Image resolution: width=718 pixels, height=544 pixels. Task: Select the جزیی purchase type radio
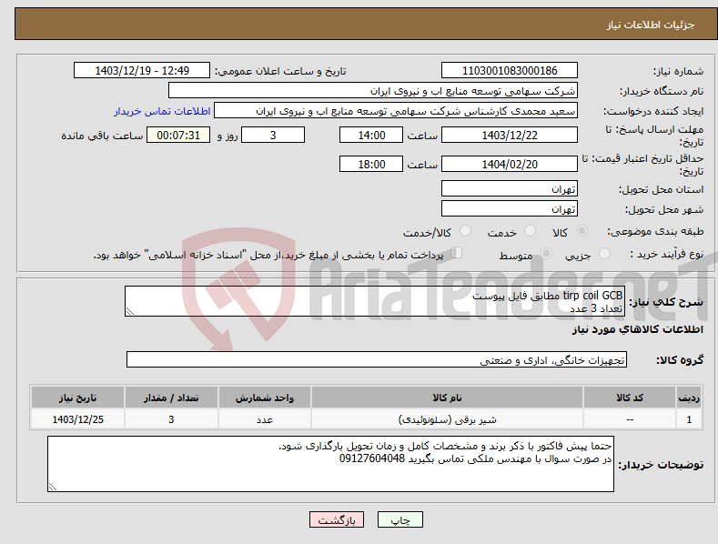(604, 253)
